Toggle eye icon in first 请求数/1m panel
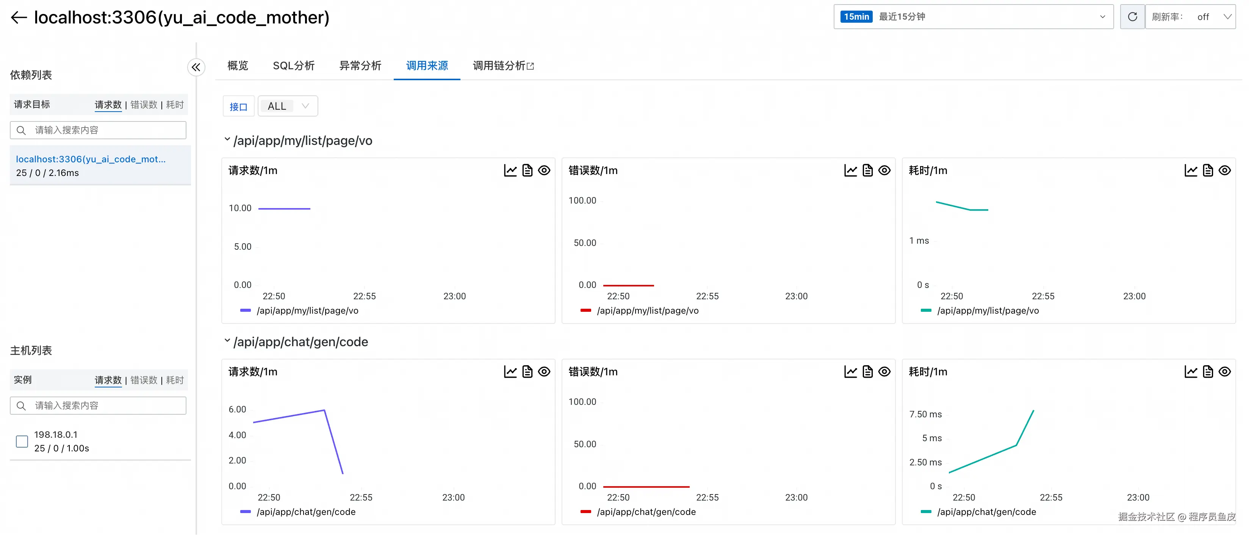Screen dimensions: 1249x535 coord(544,170)
